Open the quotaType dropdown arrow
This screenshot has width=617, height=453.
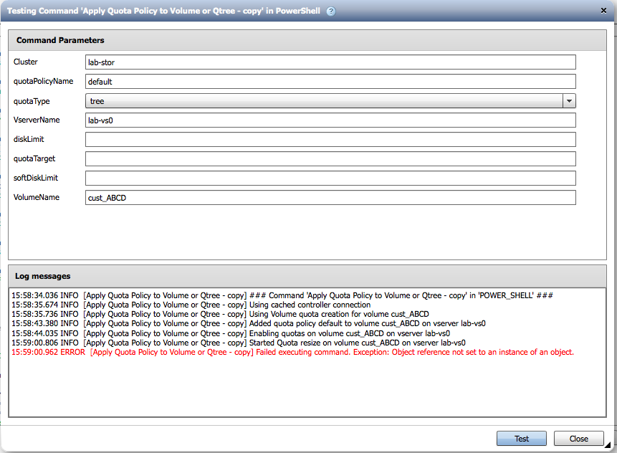pyautogui.click(x=569, y=101)
